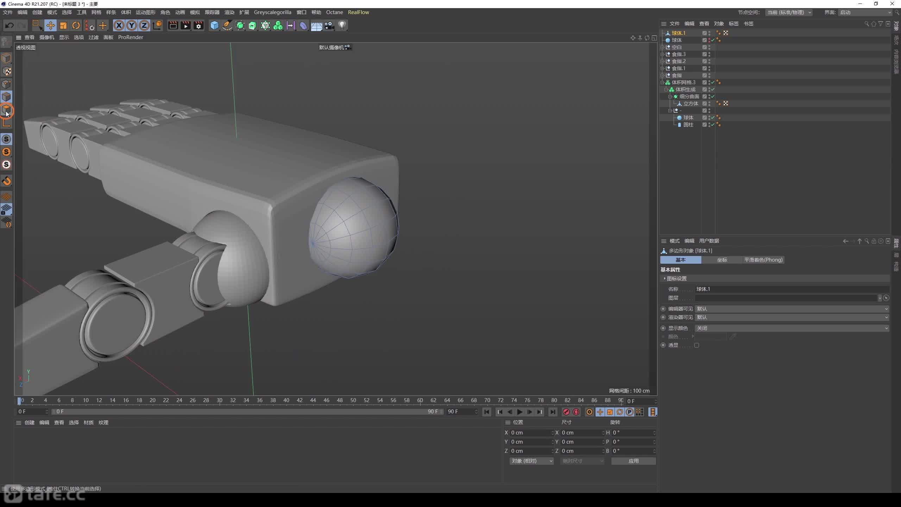The image size is (901, 507).
Task: Click the coordinate system icon
Action: point(157,25)
